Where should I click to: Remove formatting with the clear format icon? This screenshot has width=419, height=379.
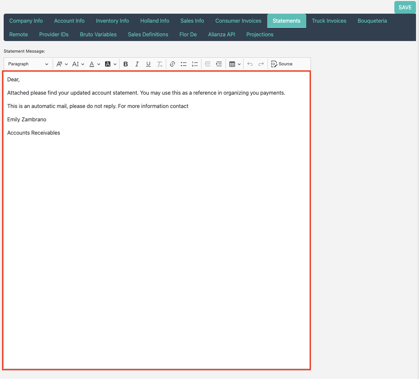(x=160, y=64)
